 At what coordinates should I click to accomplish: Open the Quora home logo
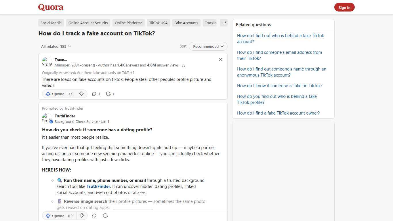coord(50,7)
